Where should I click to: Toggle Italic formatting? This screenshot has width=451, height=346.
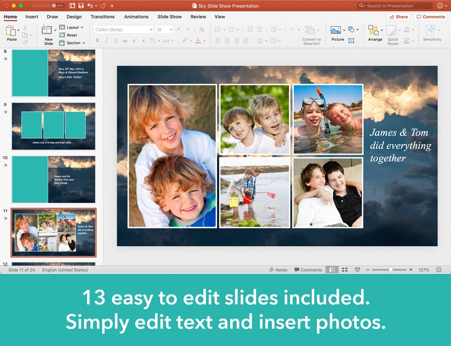(x=106, y=41)
